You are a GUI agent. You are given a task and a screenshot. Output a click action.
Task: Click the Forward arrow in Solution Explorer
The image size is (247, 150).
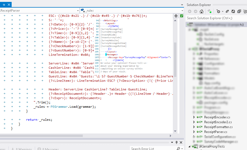[195, 11]
